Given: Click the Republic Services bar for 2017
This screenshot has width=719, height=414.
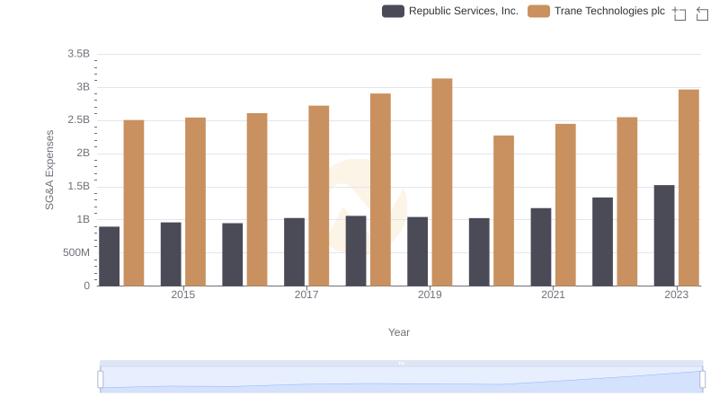Looking at the screenshot, I should tap(294, 251).
